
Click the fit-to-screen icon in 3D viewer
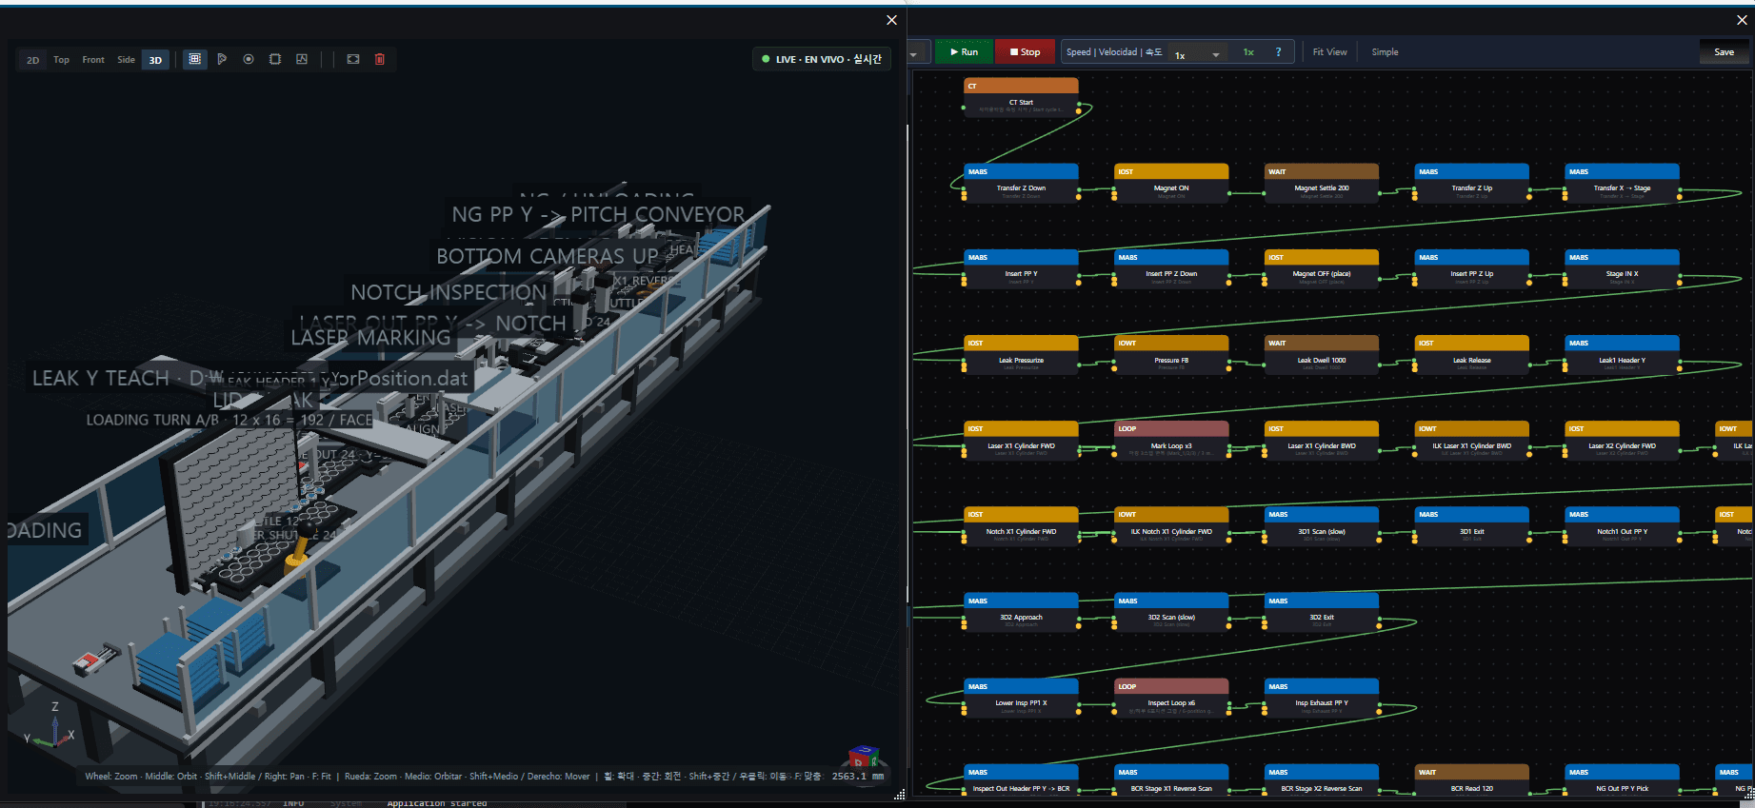(x=353, y=59)
